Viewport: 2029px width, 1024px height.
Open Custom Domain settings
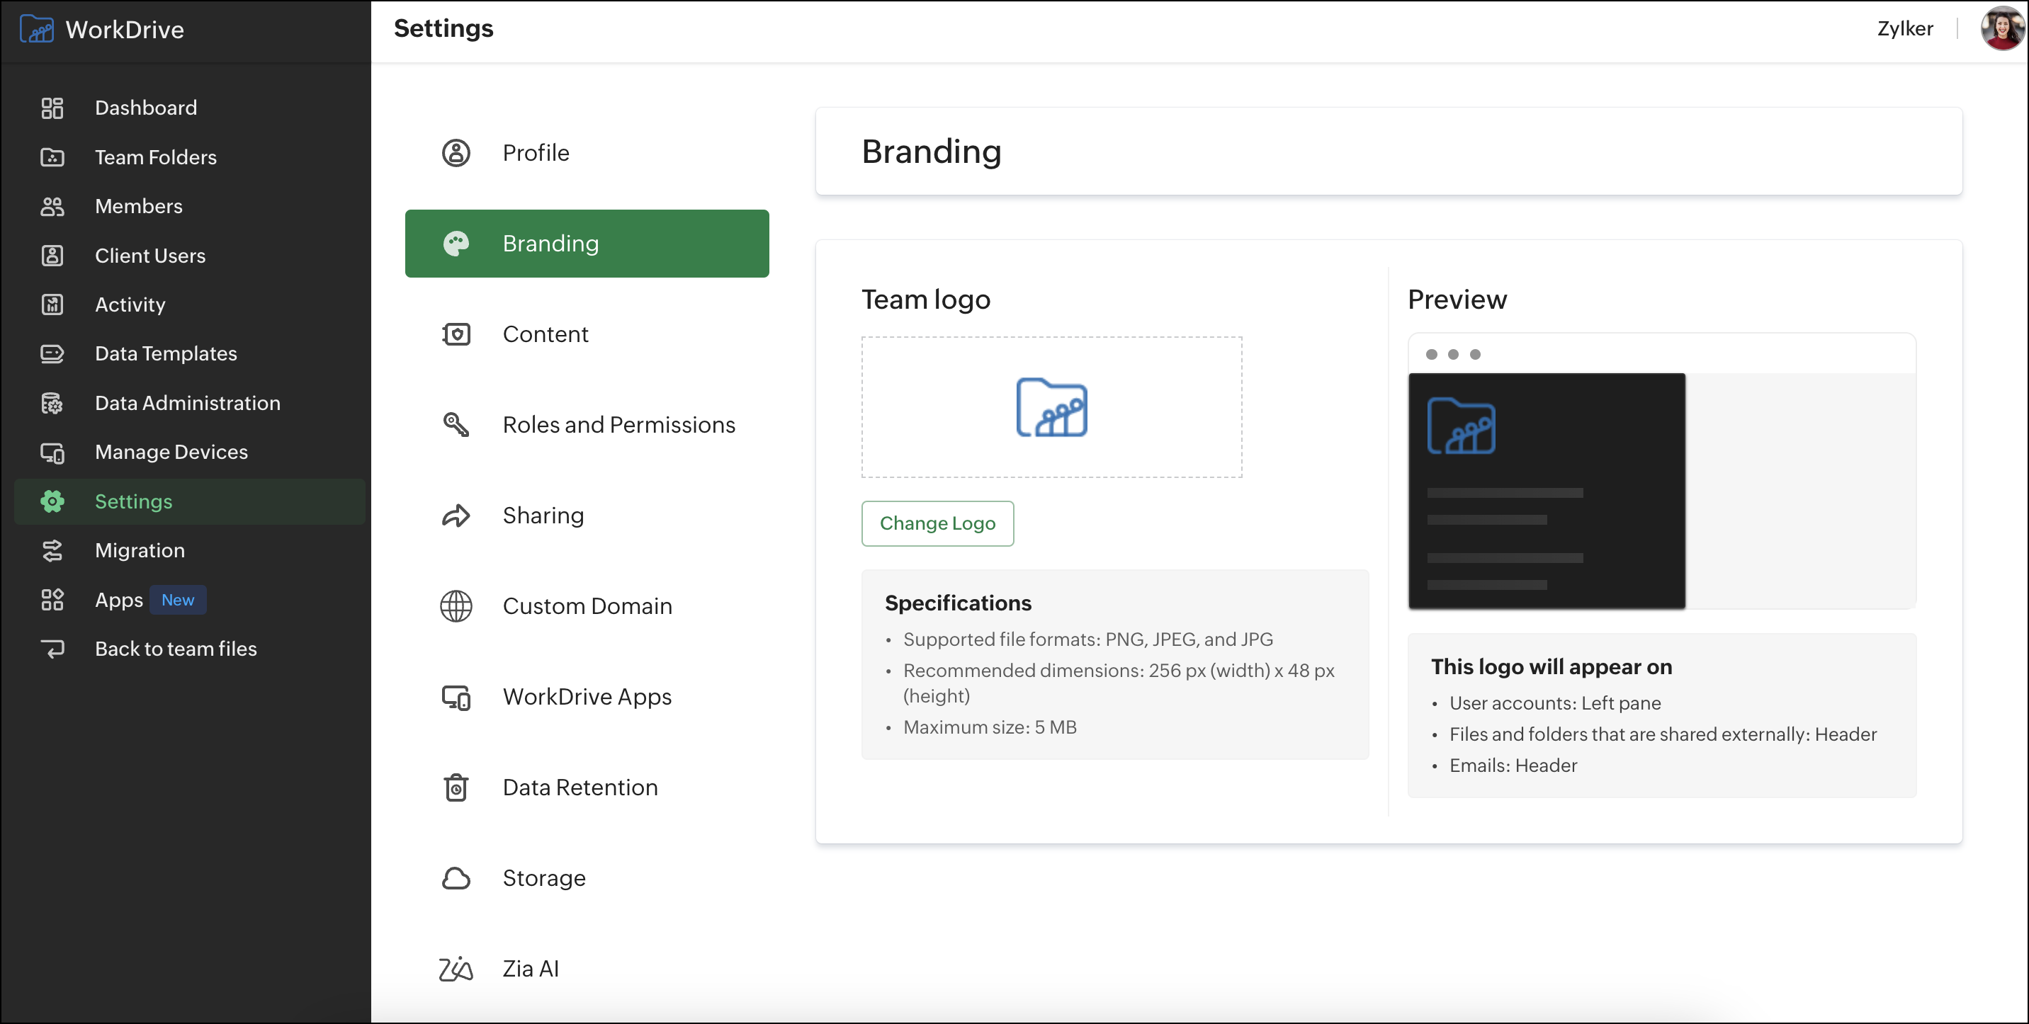click(x=587, y=606)
